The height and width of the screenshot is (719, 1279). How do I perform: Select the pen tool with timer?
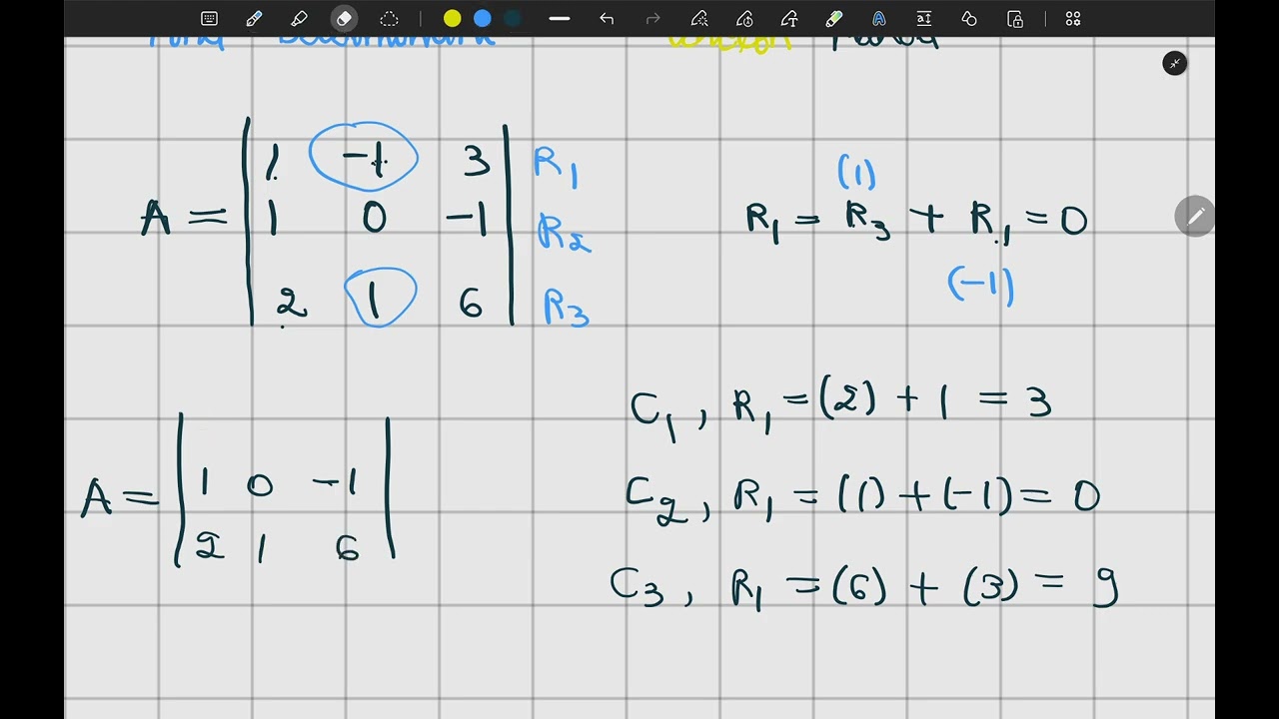point(744,19)
